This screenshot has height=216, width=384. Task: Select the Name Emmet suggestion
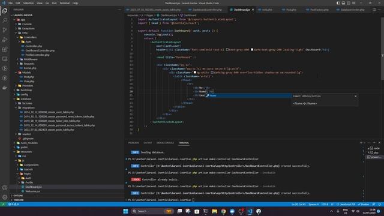[x=248, y=95]
